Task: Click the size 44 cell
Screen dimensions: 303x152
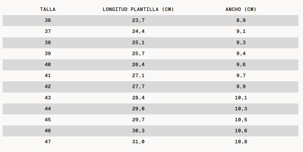Action: tap(48, 109)
